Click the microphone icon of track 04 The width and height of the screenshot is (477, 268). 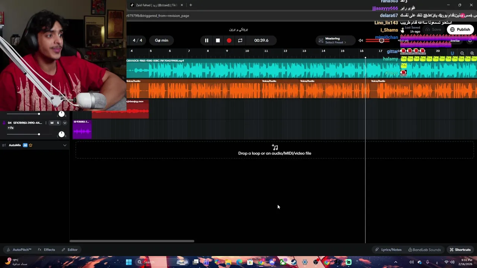click(4, 123)
